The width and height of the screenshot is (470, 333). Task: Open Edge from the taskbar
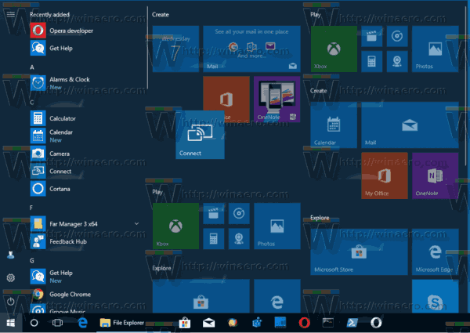[82, 323]
